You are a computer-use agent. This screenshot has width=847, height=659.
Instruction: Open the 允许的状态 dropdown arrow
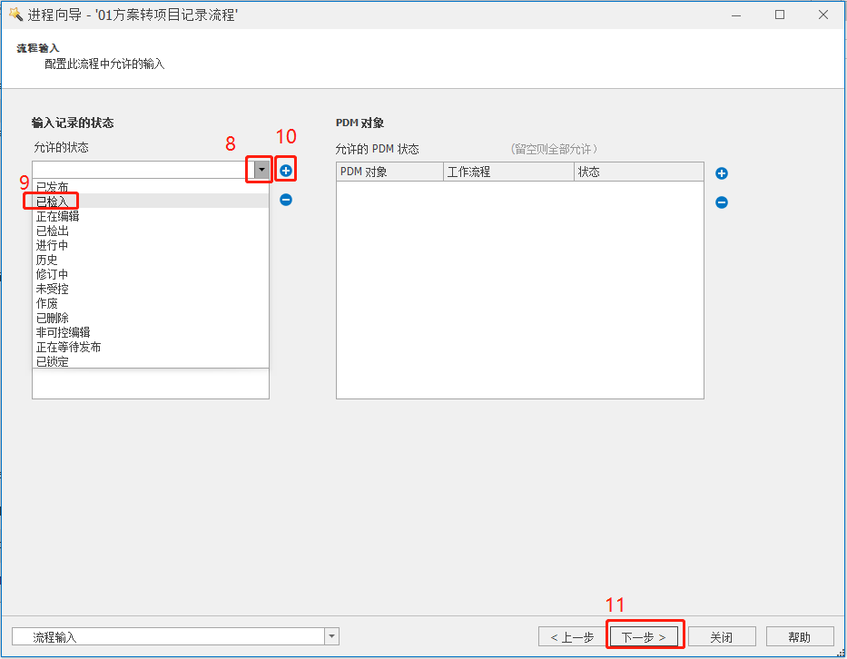(261, 170)
